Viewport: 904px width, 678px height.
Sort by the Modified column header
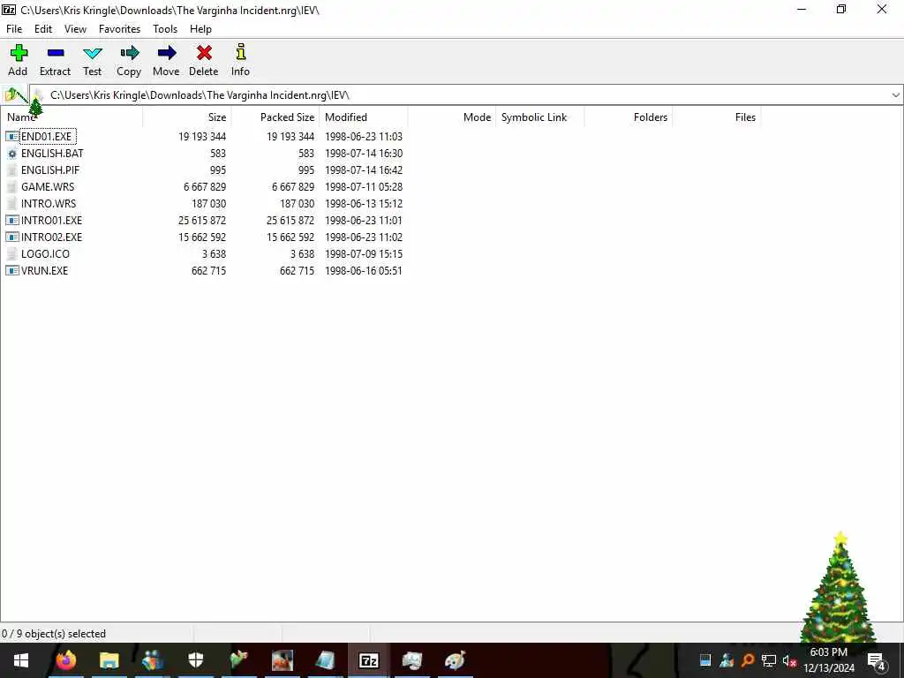[x=363, y=117]
